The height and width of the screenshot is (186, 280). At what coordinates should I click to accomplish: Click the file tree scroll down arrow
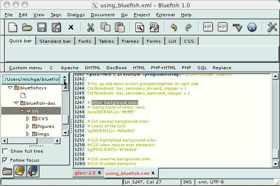[x=65, y=133]
